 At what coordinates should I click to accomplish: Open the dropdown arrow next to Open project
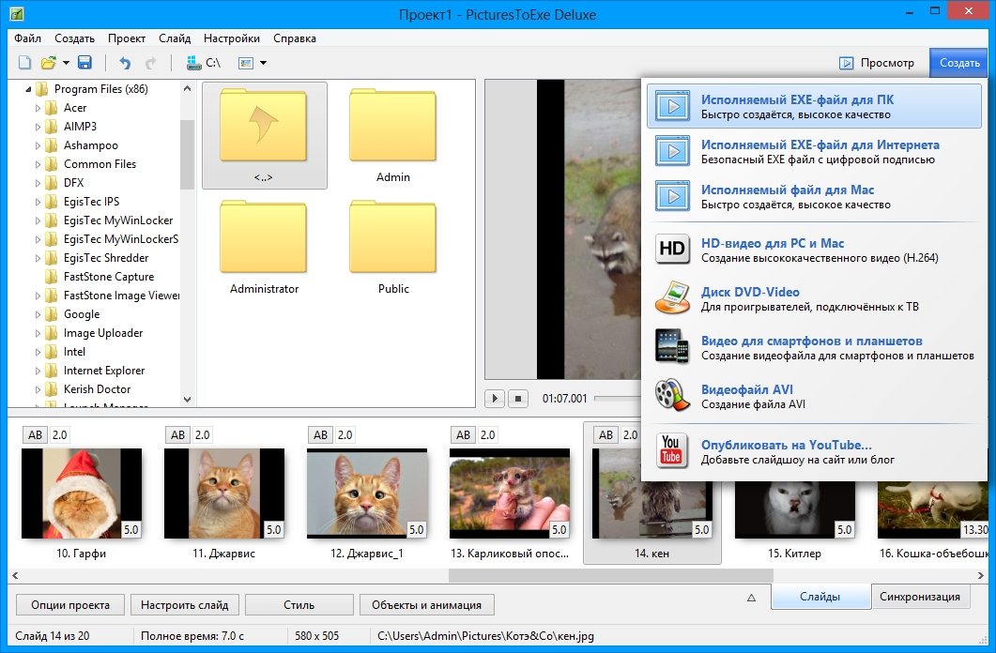pos(66,63)
